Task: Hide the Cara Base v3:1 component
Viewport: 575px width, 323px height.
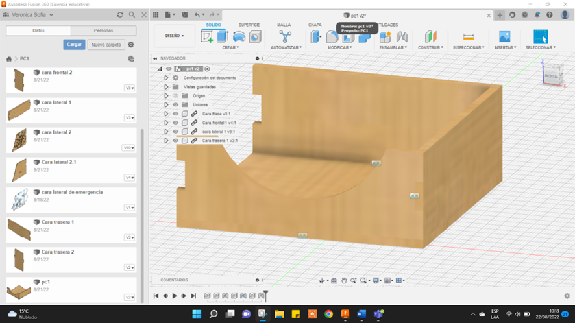Action: pyautogui.click(x=176, y=114)
